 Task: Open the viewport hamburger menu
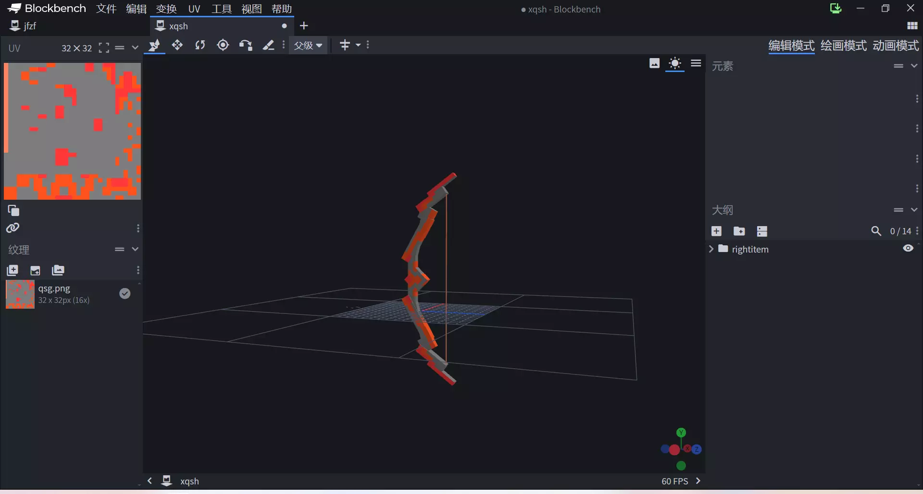tap(696, 63)
